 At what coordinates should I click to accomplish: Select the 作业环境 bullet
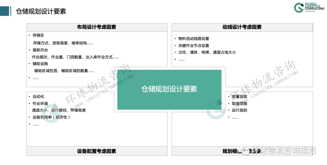tap(40, 104)
